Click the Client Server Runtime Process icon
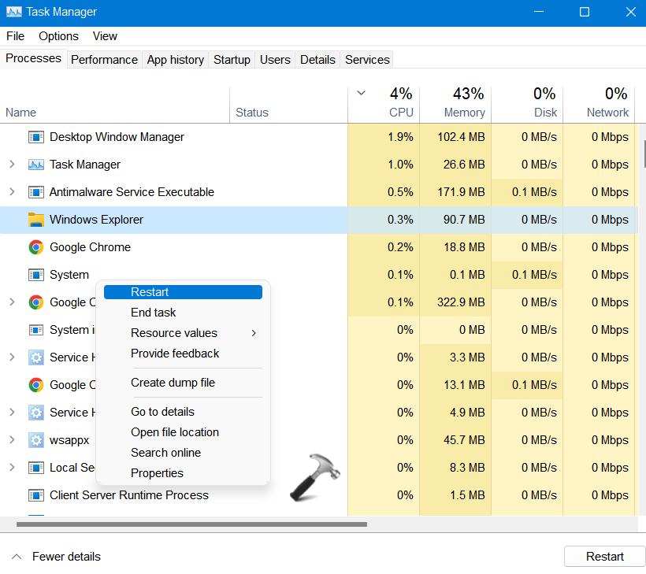Image resolution: width=646 pixels, height=574 pixels. tap(35, 495)
